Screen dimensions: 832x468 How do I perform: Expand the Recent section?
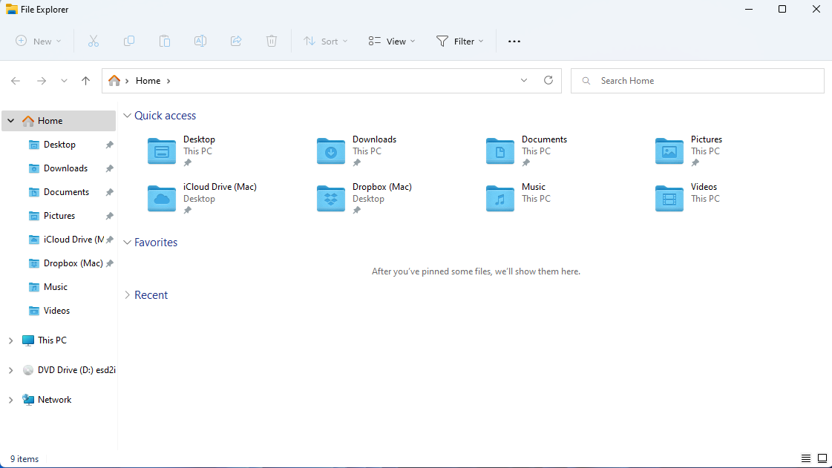point(127,294)
